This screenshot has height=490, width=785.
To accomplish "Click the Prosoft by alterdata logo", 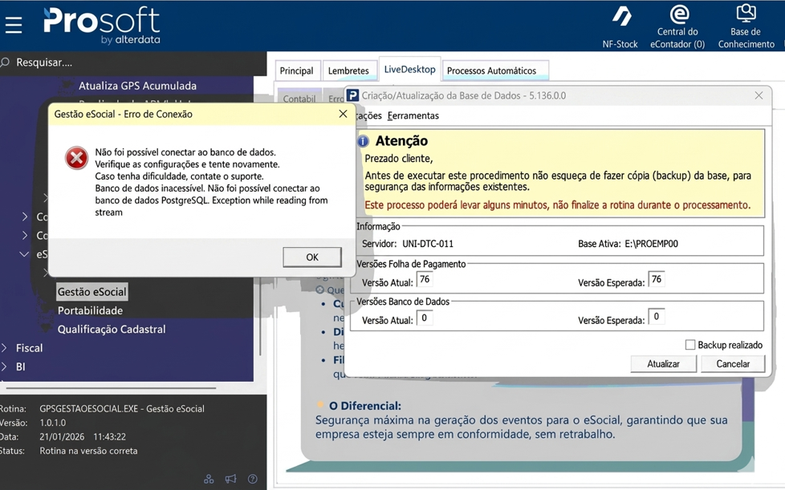I will pos(102,26).
